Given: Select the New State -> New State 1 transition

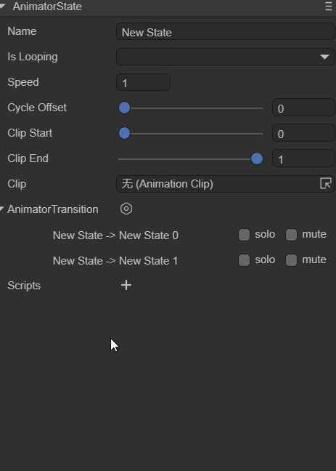Looking at the screenshot, I should coord(115,261).
